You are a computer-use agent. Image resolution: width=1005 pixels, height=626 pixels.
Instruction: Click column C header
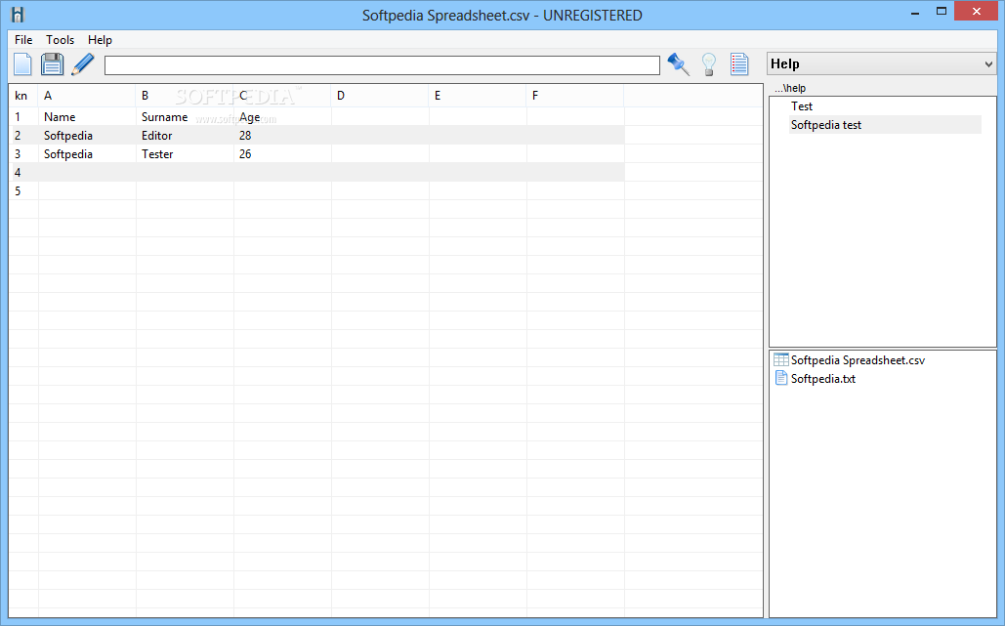(x=282, y=96)
